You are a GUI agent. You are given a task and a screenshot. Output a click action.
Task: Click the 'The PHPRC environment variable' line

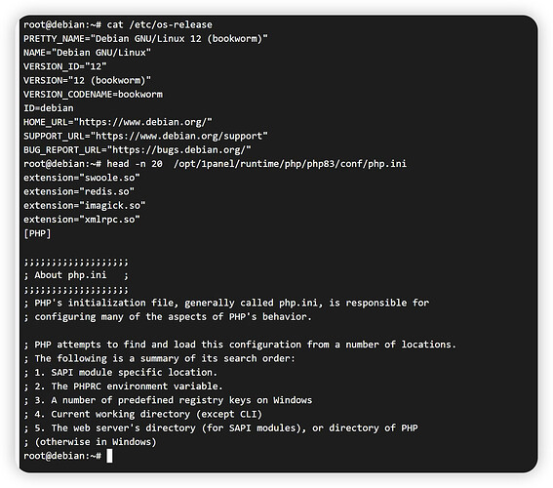(124, 386)
